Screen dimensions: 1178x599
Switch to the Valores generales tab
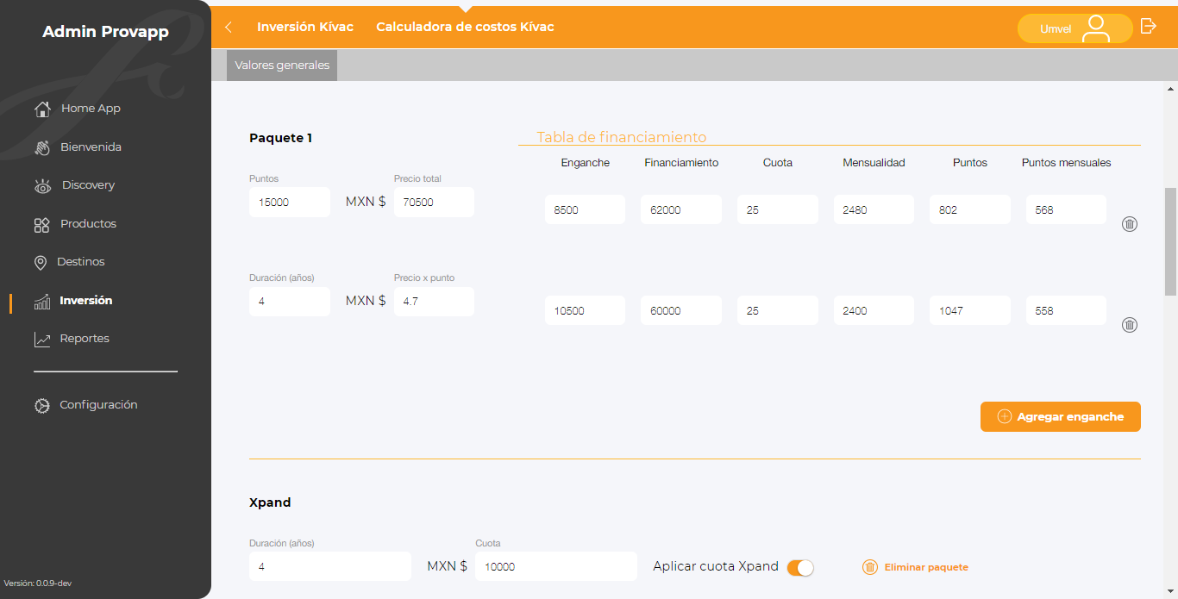(282, 65)
